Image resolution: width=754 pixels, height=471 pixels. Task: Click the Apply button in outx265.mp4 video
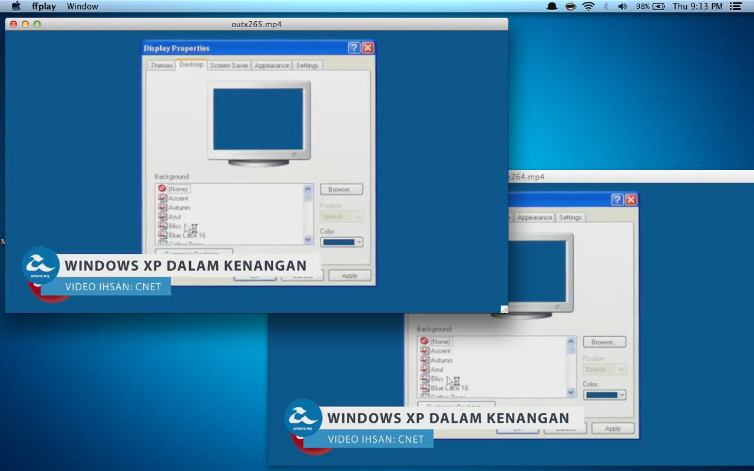[x=350, y=276]
